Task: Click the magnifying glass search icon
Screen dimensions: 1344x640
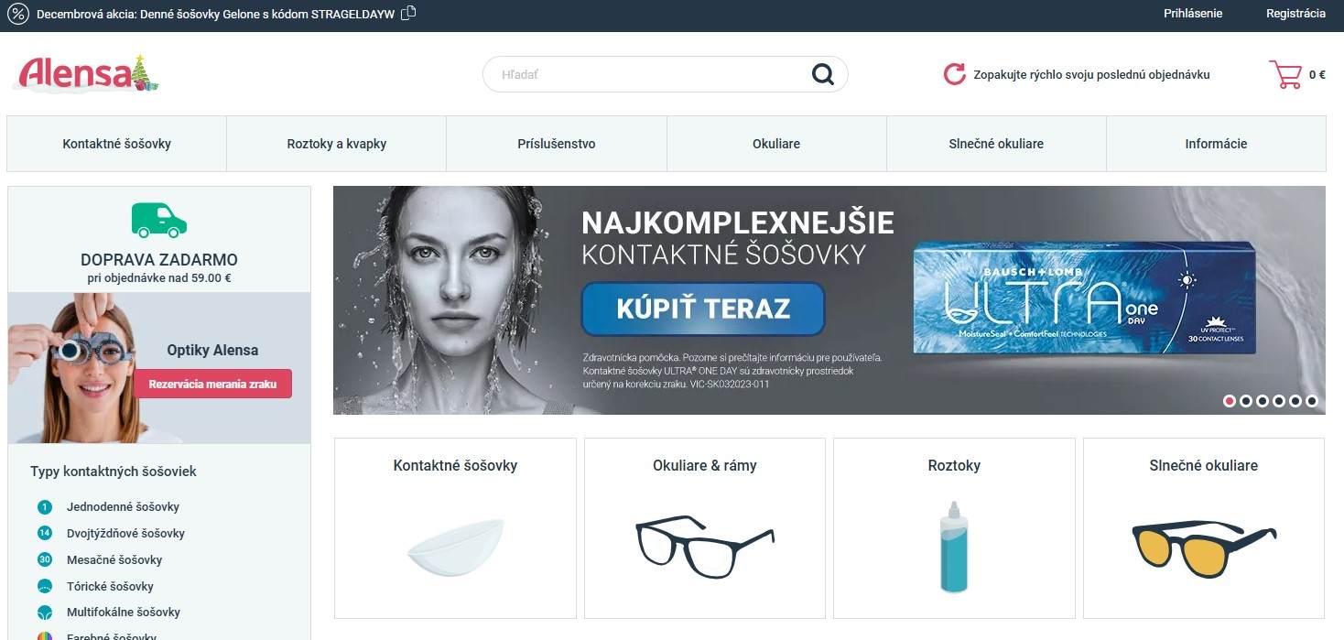Action: 823,74
